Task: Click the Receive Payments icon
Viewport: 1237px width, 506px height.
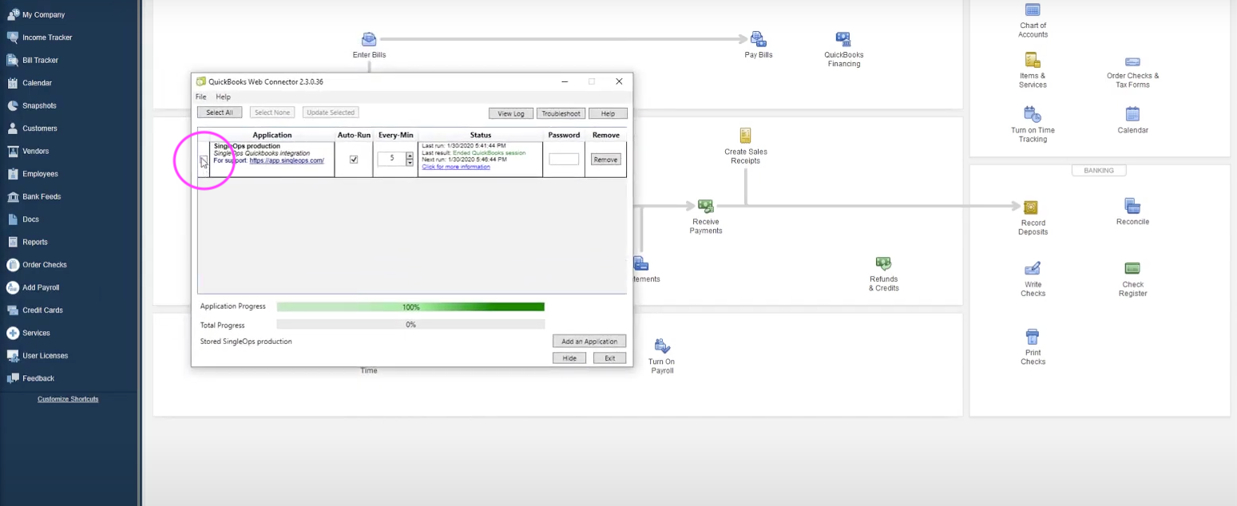Action: [x=705, y=207]
